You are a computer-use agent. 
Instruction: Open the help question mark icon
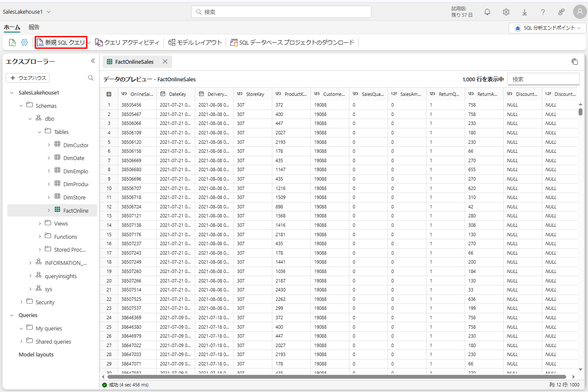[543, 12]
